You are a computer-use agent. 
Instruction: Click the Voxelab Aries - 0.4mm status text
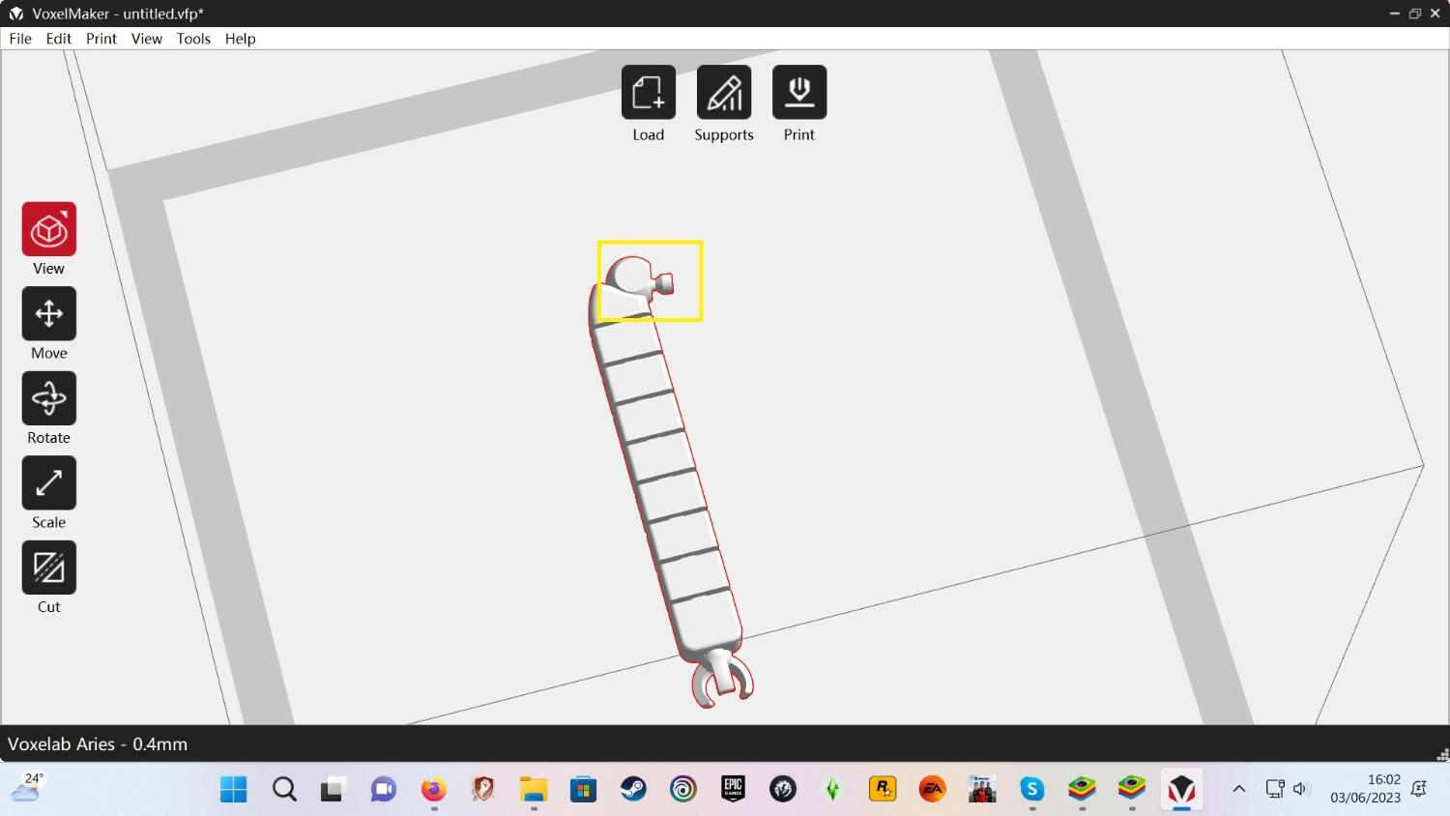[x=98, y=744]
